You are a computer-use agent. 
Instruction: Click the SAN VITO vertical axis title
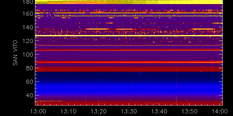(15, 53)
